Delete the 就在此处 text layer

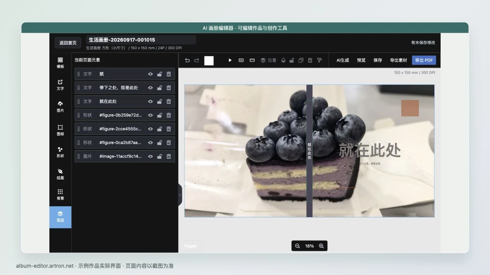click(x=169, y=101)
